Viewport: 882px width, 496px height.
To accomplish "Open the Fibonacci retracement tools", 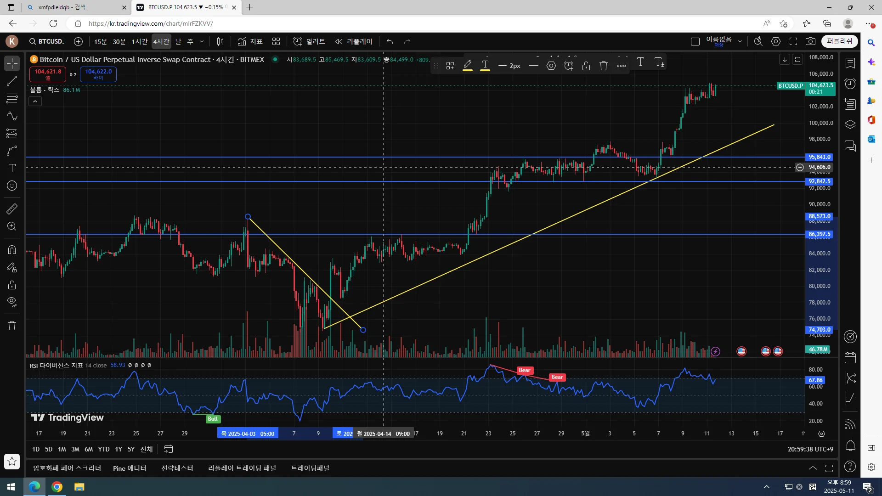I will pos(12,98).
